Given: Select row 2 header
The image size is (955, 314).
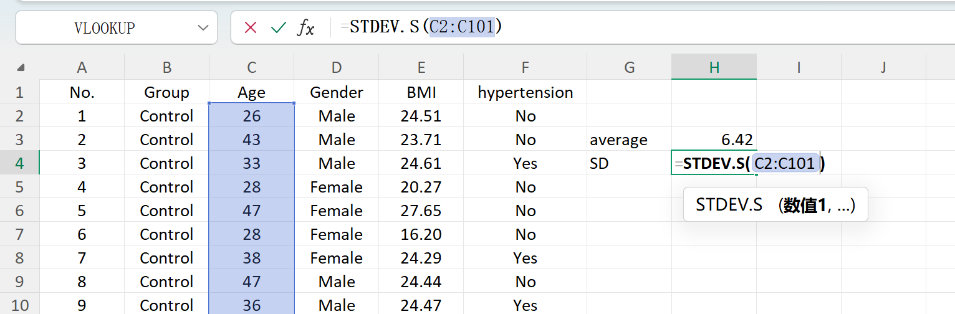Looking at the screenshot, I should pyautogui.click(x=19, y=116).
